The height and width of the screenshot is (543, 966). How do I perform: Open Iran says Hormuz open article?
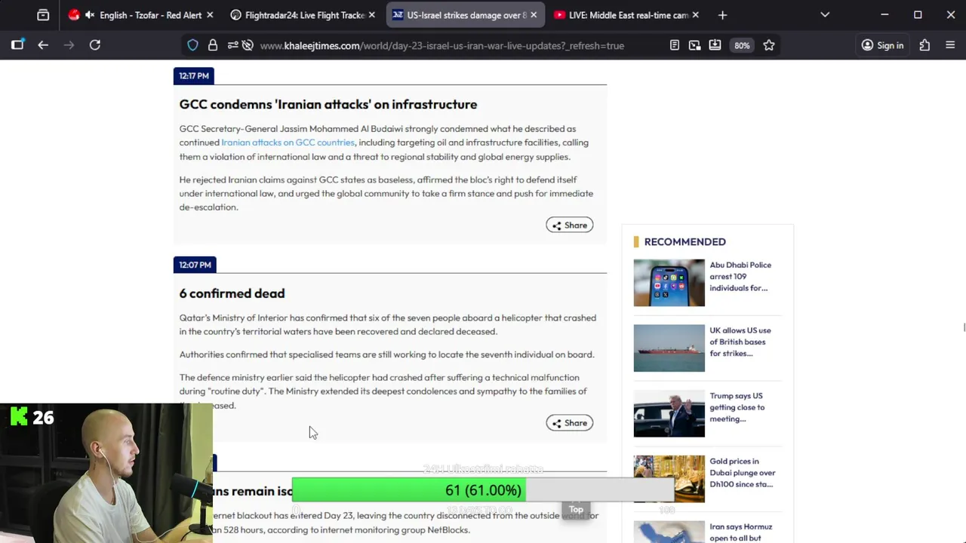coord(741,532)
